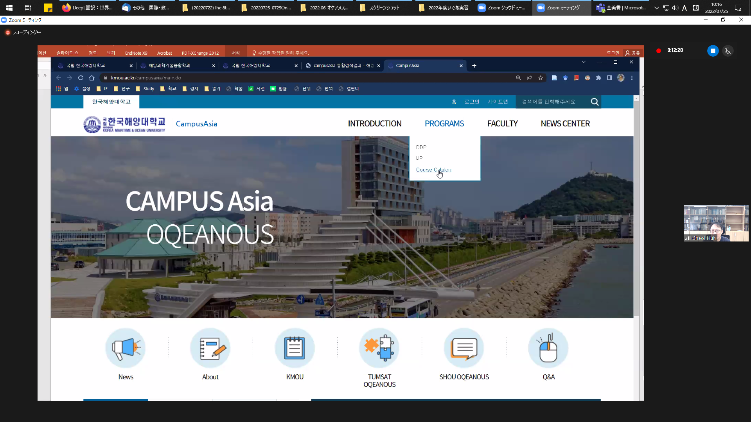Screen dimensions: 751x422
Task: Click the CampusAsia site title
Action: pos(196,124)
